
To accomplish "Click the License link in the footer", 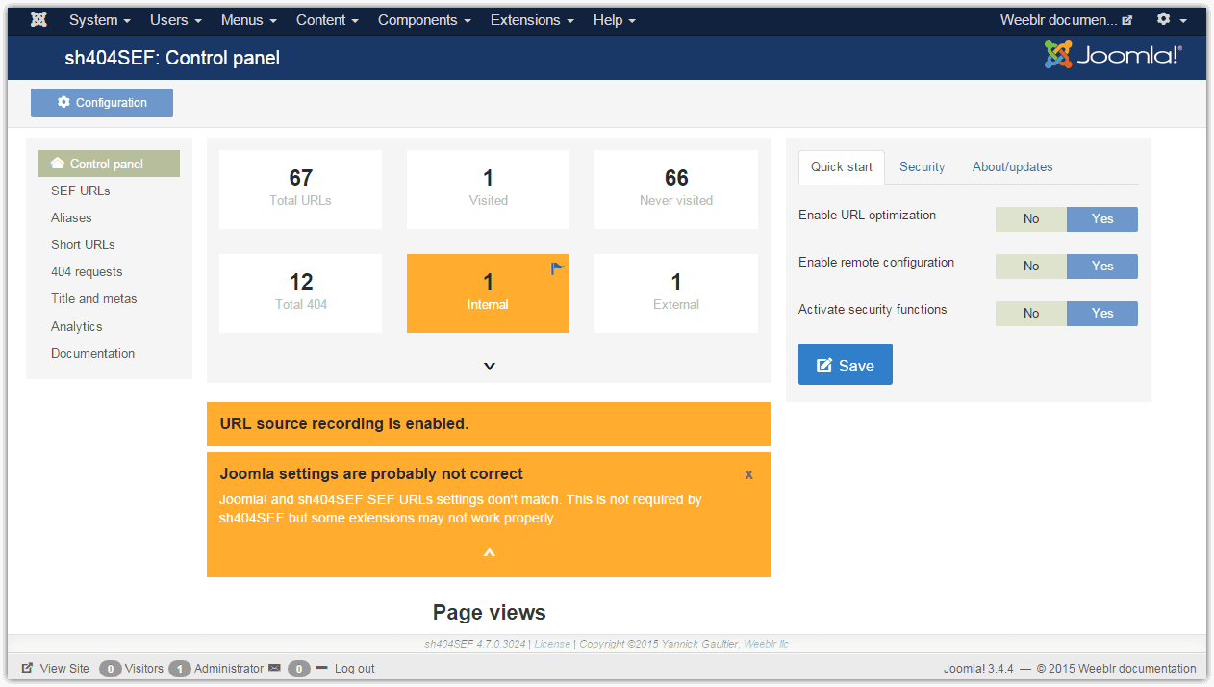I will pyautogui.click(x=552, y=644).
